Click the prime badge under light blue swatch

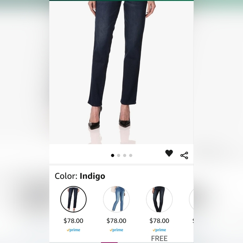pyautogui.click(x=116, y=230)
